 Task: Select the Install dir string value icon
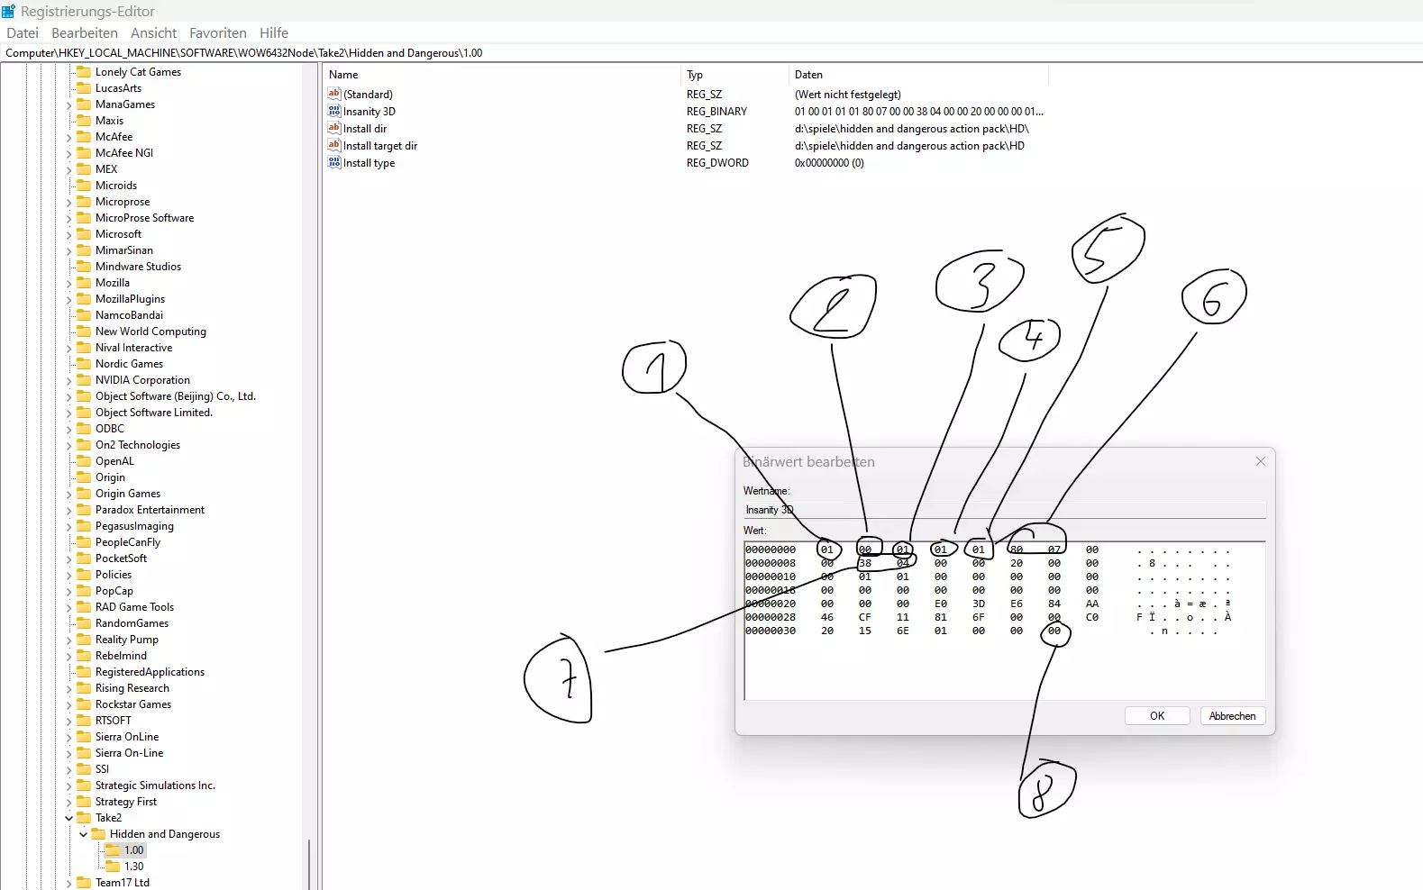334,128
